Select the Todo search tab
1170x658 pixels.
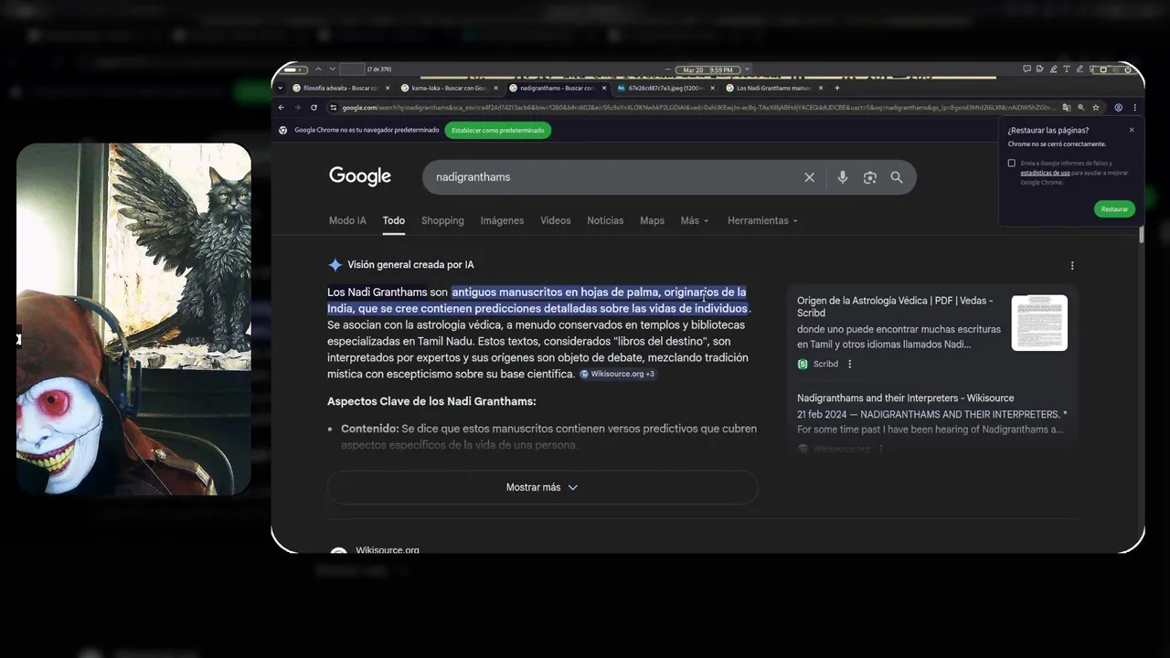pyautogui.click(x=394, y=220)
